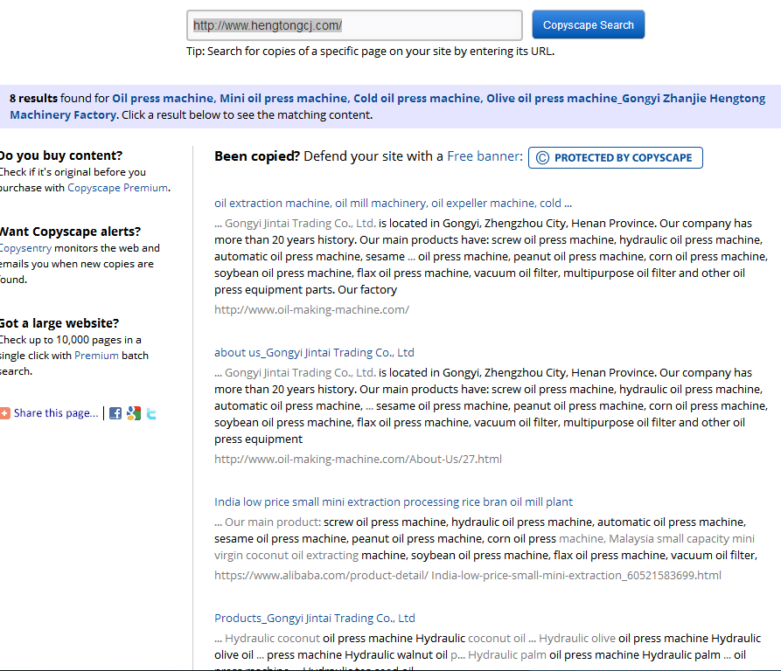Image resolution: width=781 pixels, height=671 pixels.
Task: Click the search tip text below the field
Action: click(370, 52)
